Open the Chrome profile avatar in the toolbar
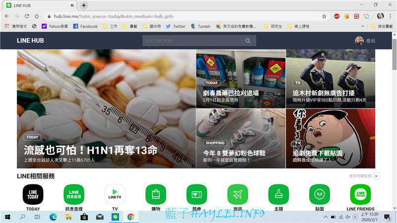The image size is (397, 223). click(380, 16)
